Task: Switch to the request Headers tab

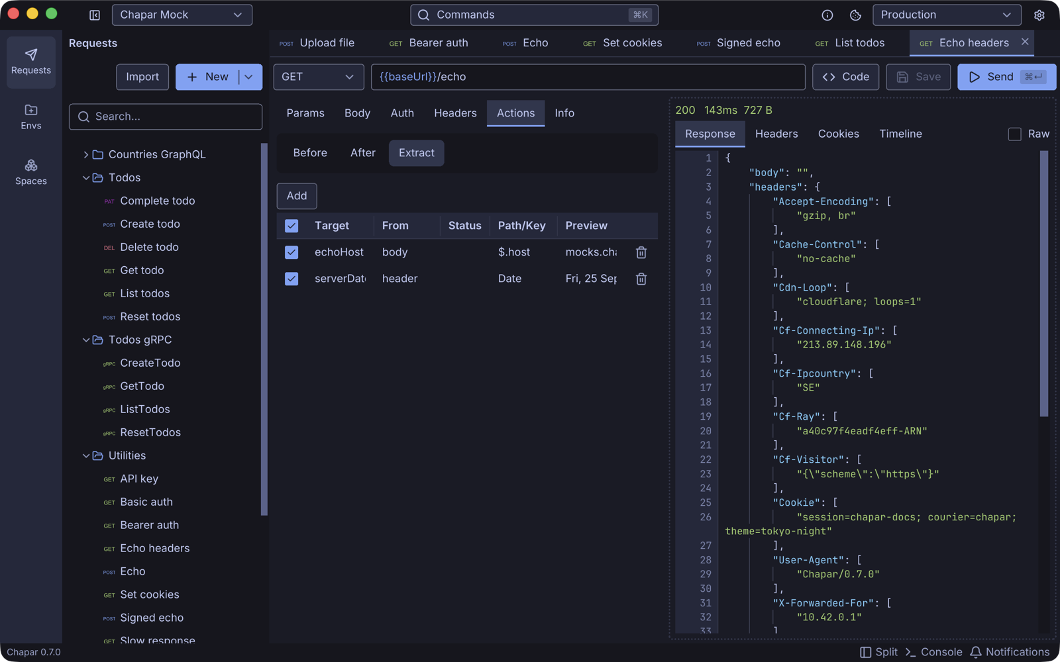Action: coord(455,113)
